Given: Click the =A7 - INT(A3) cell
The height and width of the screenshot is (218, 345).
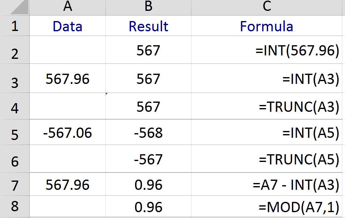Looking at the screenshot, I should click(x=267, y=184).
